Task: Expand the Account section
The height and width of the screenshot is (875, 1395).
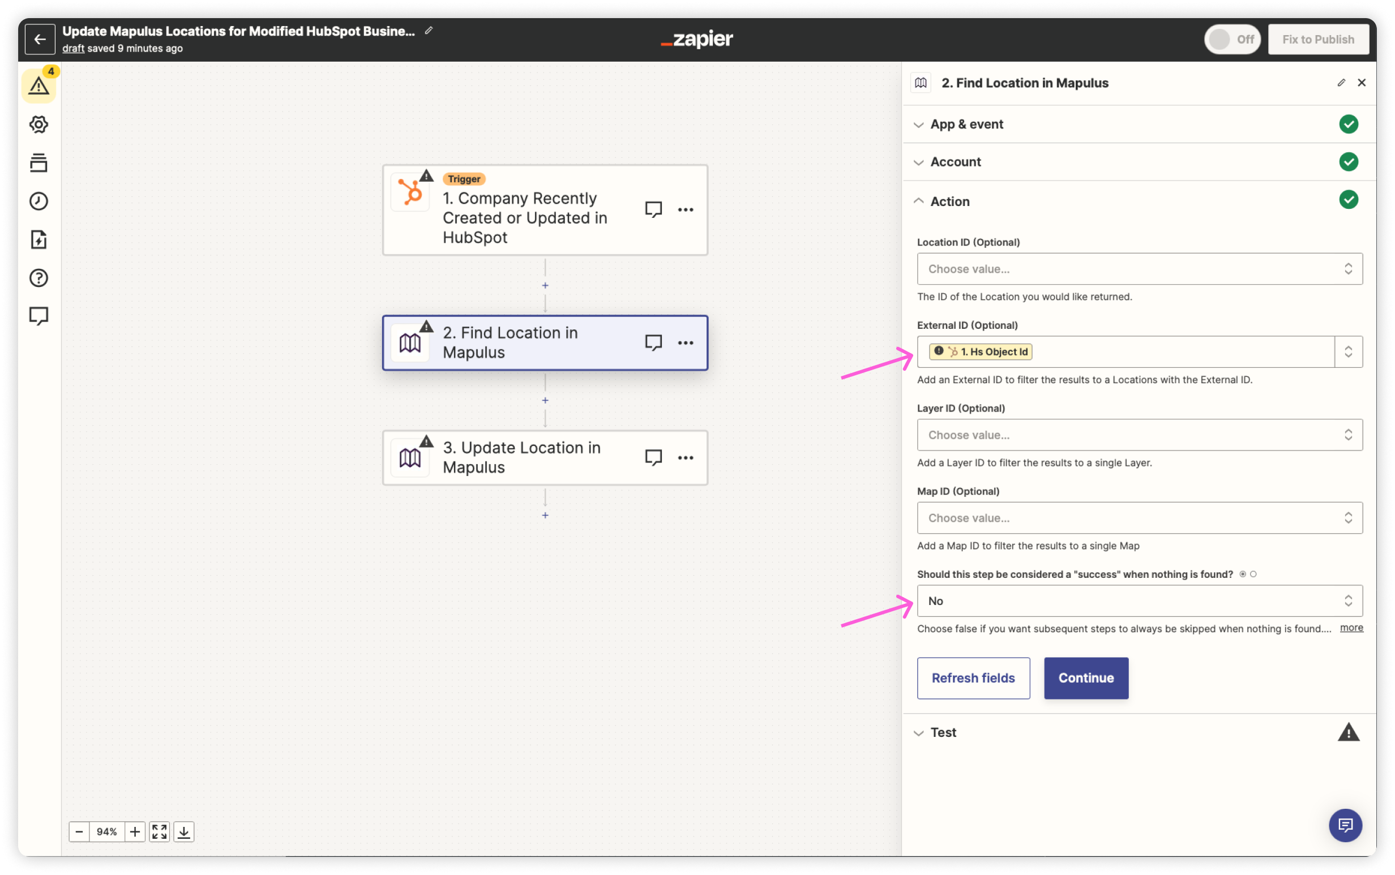Action: click(x=1139, y=162)
